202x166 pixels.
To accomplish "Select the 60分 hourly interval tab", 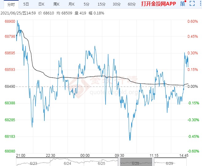I will pos(131,4).
